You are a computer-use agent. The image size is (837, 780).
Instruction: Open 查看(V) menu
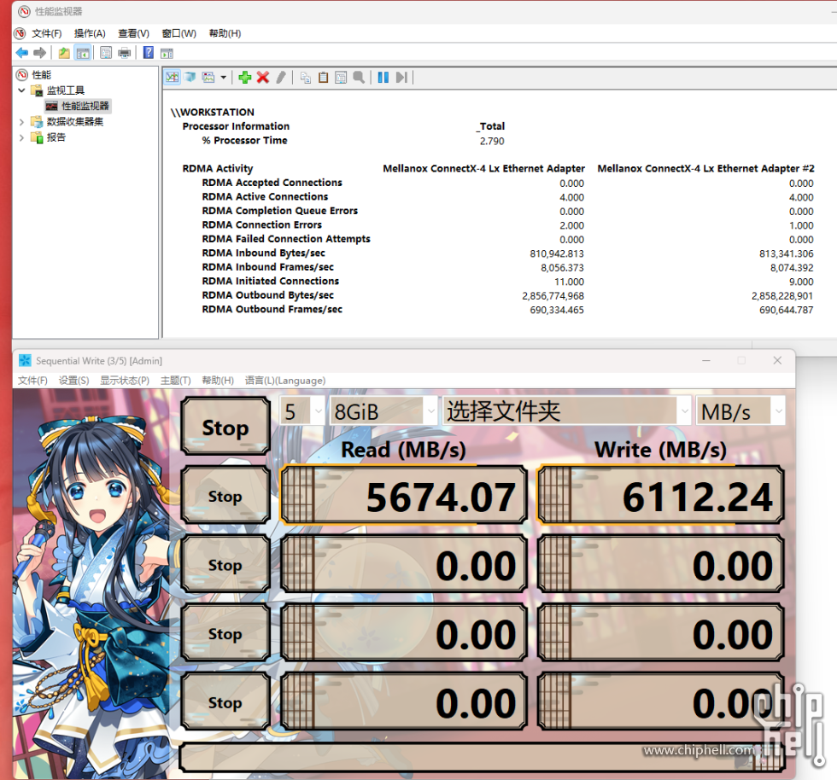click(x=133, y=33)
